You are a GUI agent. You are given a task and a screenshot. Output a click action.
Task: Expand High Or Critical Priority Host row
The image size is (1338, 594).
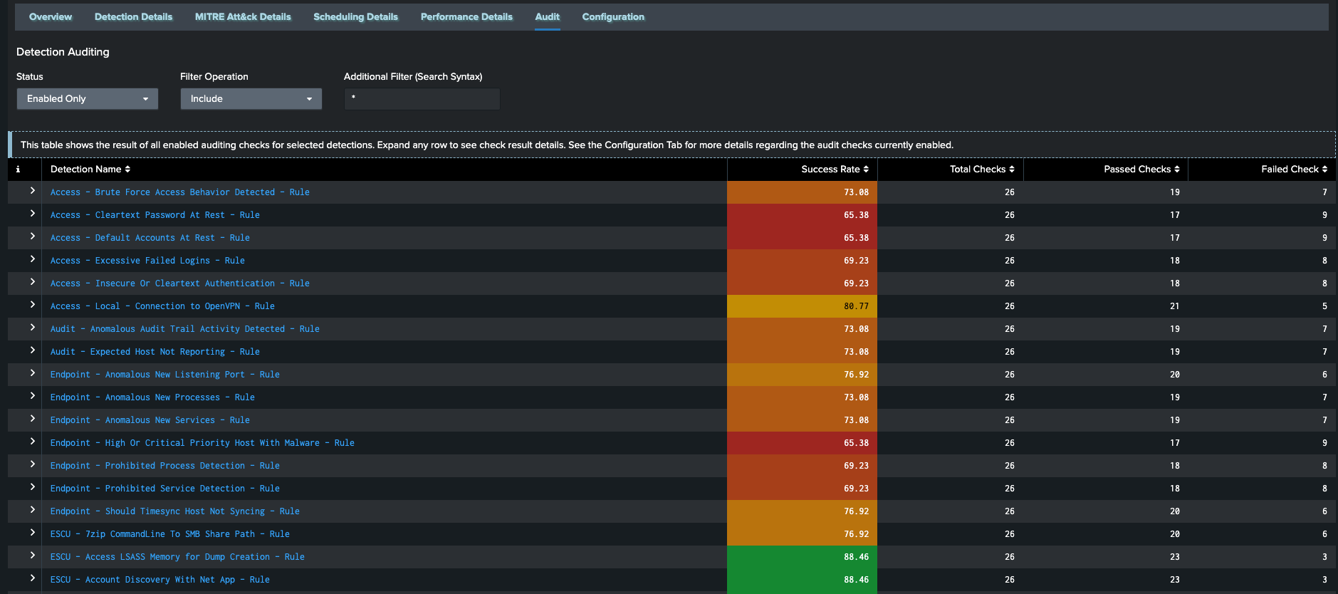tap(32, 442)
